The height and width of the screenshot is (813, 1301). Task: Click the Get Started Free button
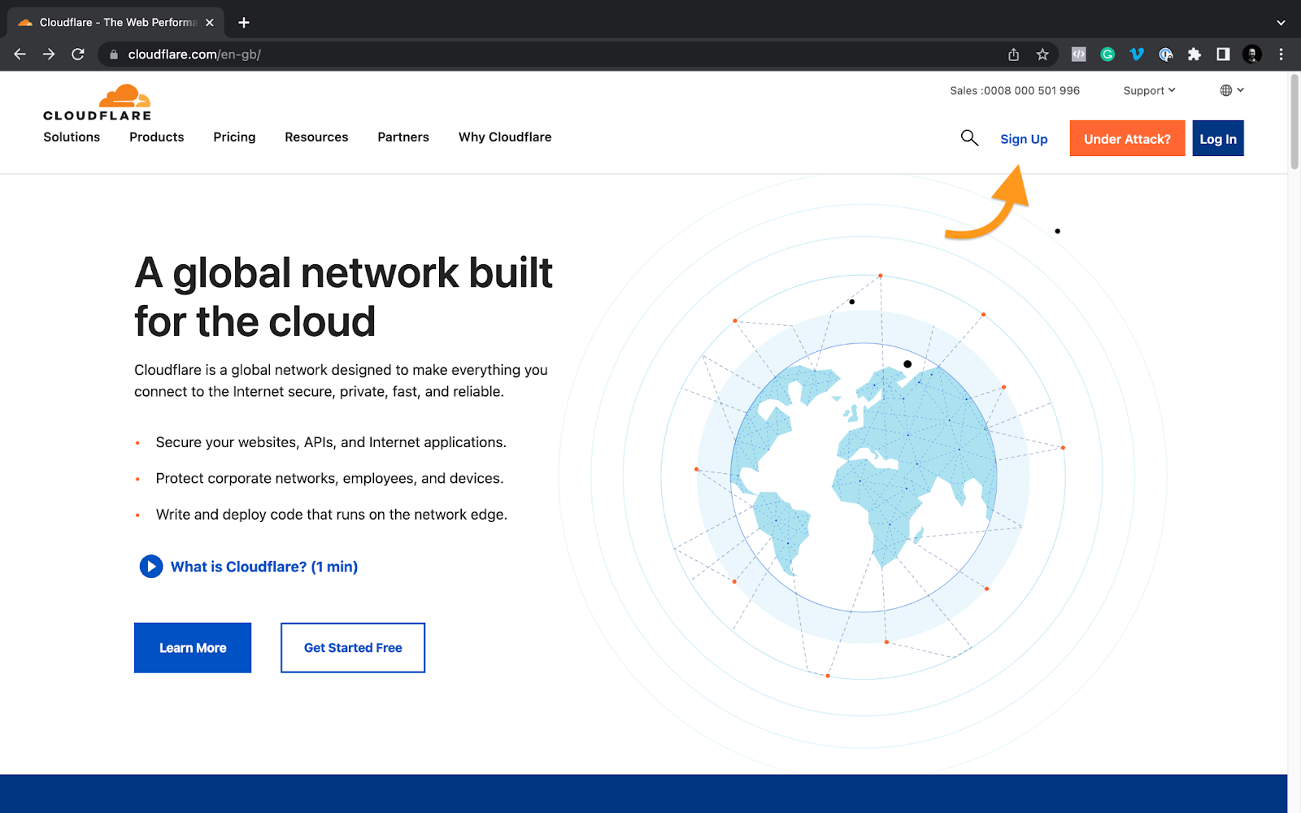tap(353, 648)
